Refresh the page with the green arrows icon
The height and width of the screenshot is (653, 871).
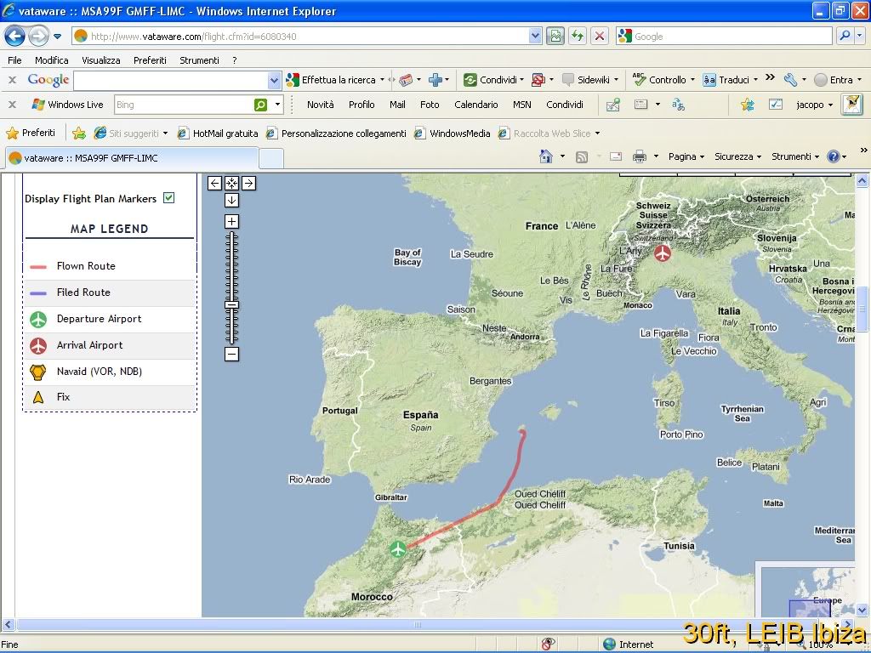pyautogui.click(x=578, y=37)
